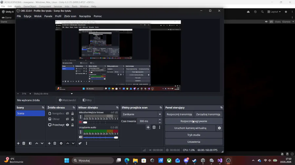
Task: Toggle lock on Przechwyt source
Action: (72, 125)
